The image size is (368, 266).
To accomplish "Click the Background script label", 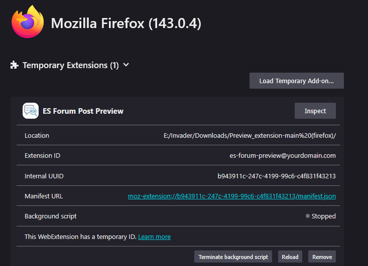I will pyautogui.click(x=51, y=216).
